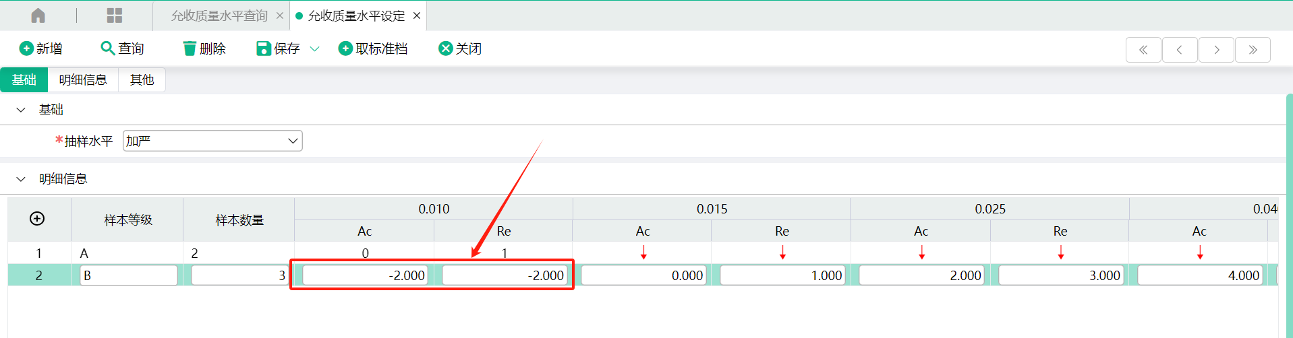This screenshot has height=338, width=1293.
Task: Go to next record arrow
Action: tap(1216, 50)
